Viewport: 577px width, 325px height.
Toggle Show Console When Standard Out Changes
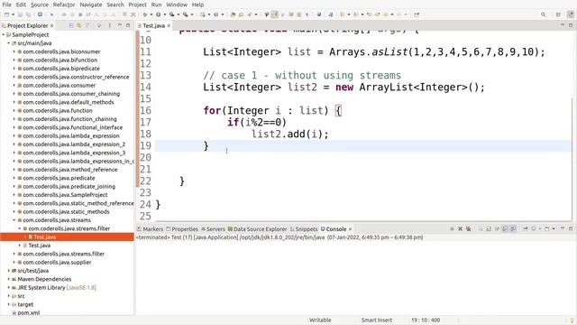(x=505, y=228)
